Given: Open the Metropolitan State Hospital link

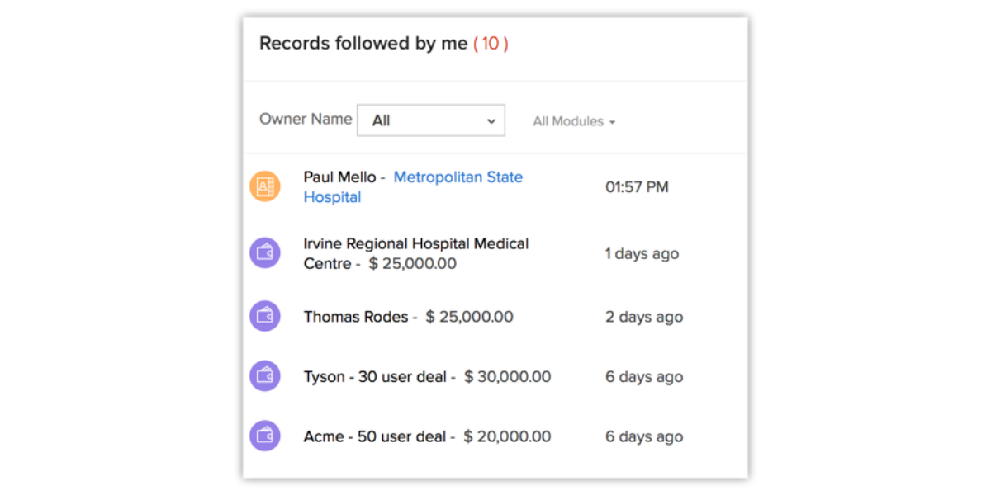Looking at the screenshot, I should 458,177.
